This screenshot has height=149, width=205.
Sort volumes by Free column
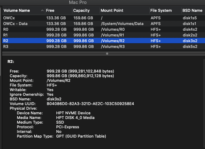pos(59,10)
